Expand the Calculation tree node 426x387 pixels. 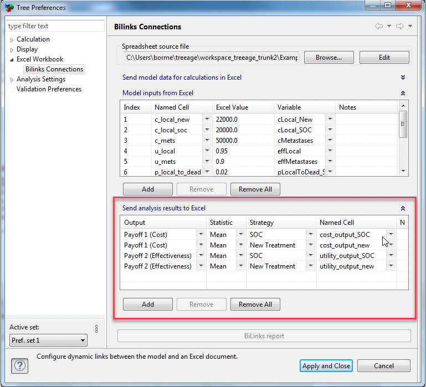(12, 40)
